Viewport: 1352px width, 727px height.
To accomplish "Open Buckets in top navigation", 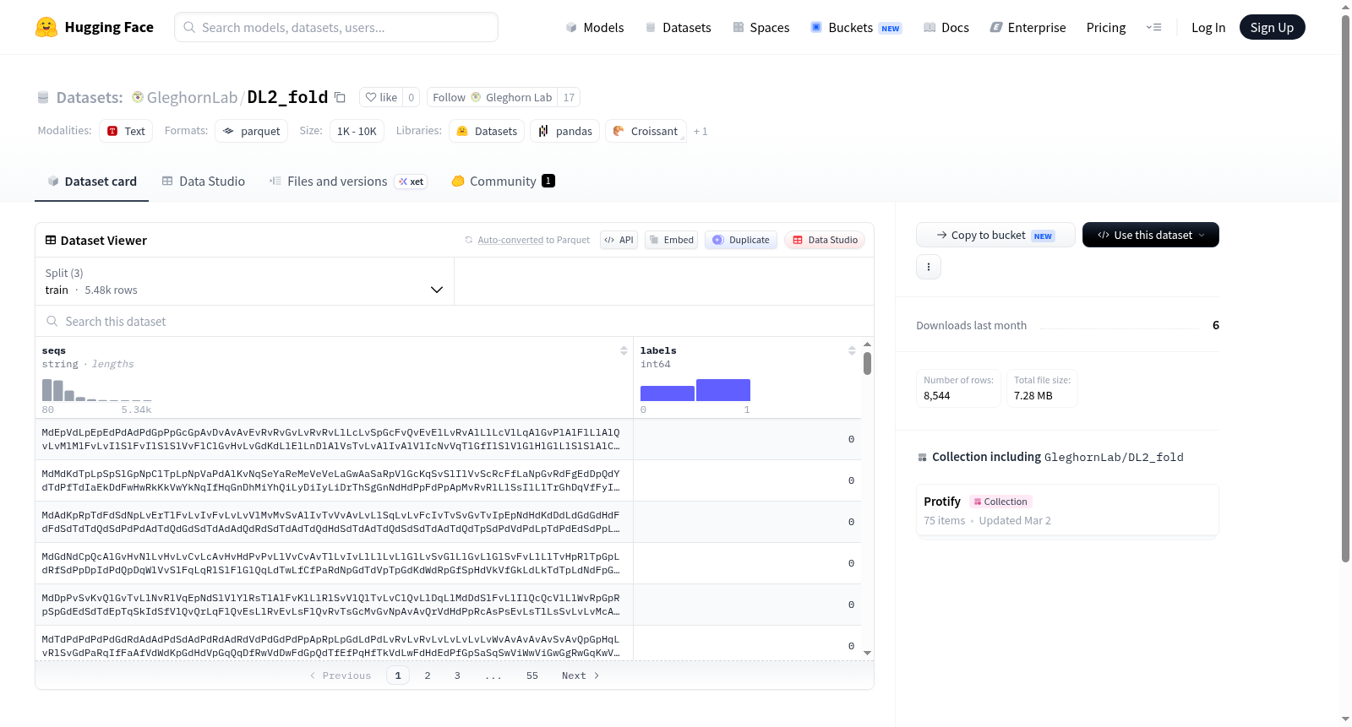I will click(856, 27).
